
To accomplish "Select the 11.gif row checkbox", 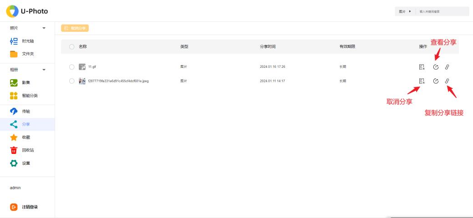I will pos(71,67).
